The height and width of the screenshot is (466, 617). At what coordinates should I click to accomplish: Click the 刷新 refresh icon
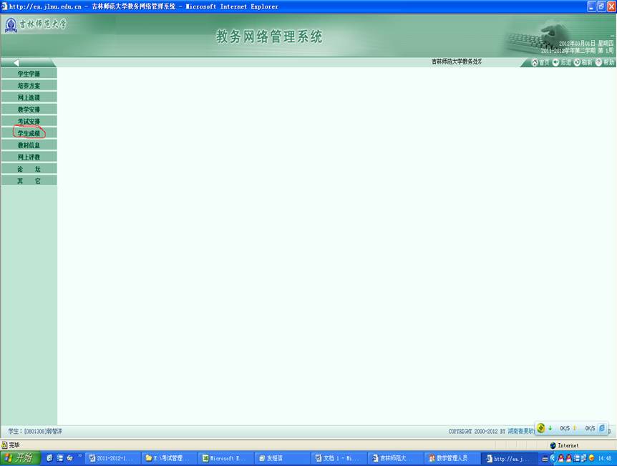coord(582,63)
